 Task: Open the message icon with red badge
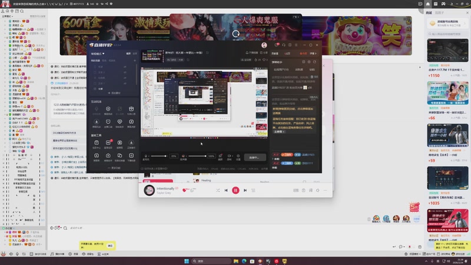click(x=276, y=45)
